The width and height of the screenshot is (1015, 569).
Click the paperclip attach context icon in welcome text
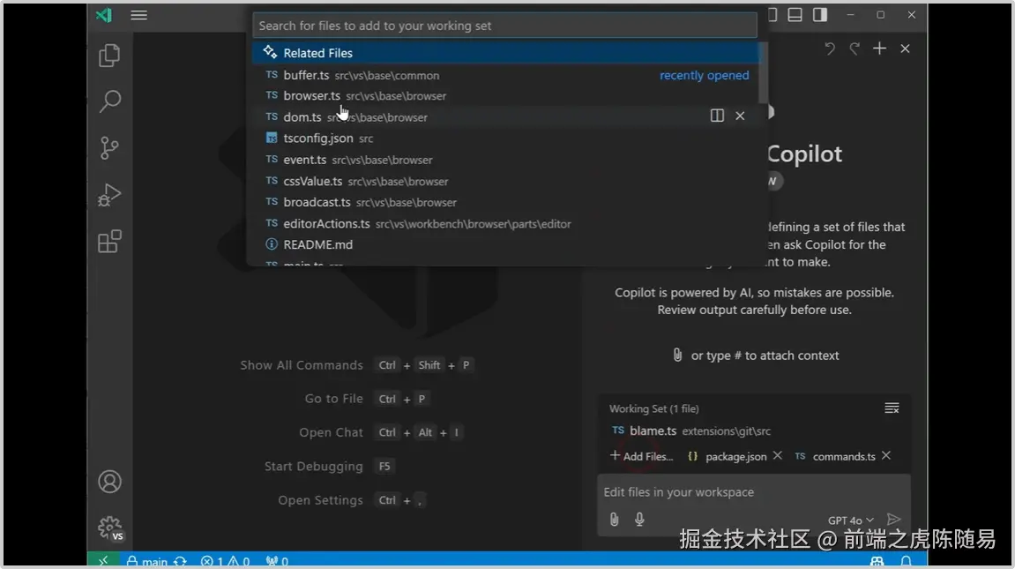tap(677, 356)
